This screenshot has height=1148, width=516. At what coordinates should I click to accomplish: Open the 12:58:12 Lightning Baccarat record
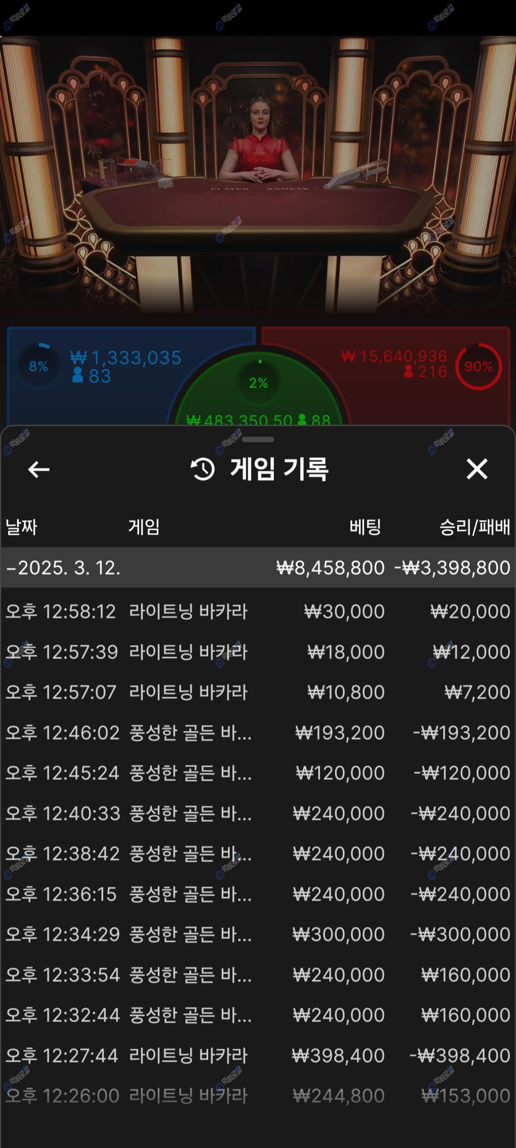click(258, 612)
